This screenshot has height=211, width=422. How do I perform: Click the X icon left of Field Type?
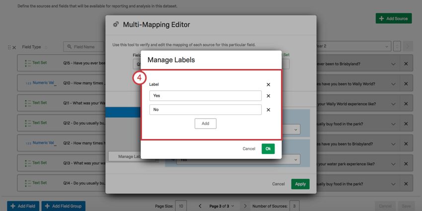click(x=14, y=47)
